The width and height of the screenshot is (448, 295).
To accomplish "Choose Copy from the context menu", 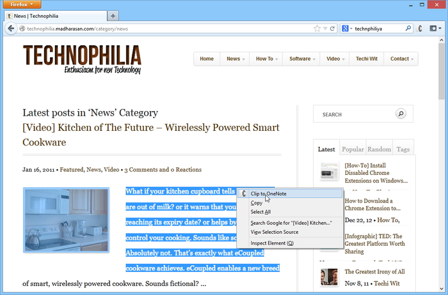I will pos(290,203).
